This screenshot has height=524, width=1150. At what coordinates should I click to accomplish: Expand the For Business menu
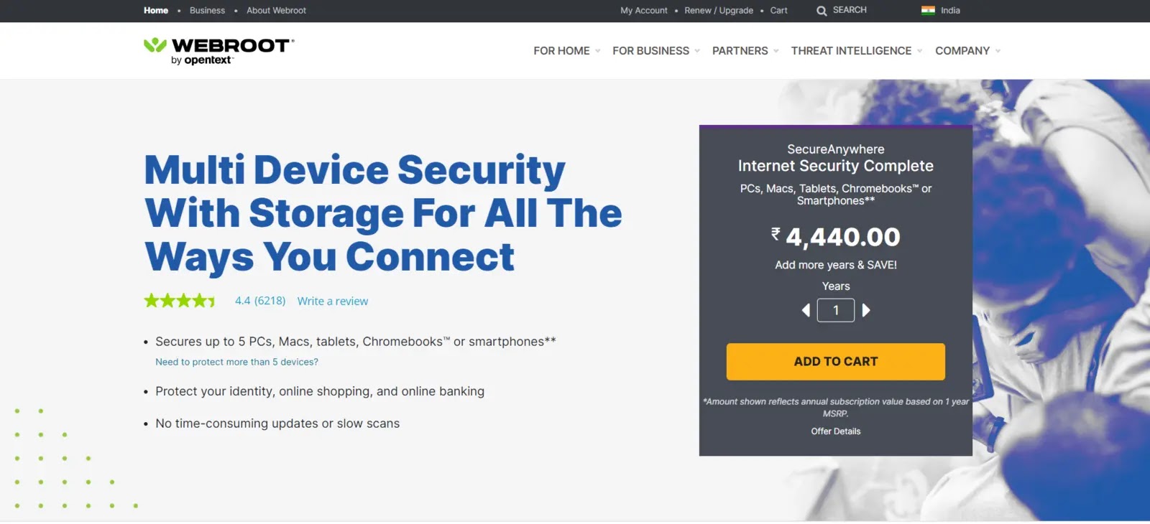click(x=655, y=51)
